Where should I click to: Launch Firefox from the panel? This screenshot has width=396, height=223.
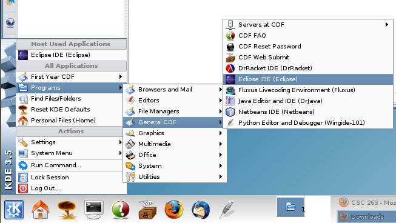point(174,210)
